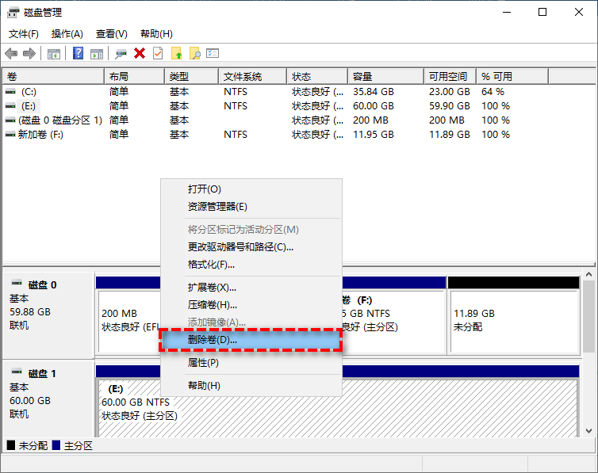
Task: Click the checkmark properties toolbar icon
Action: click(x=158, y=53)
